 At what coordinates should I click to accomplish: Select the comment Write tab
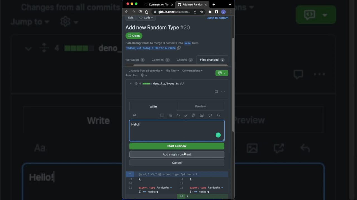tap(153, 106)
